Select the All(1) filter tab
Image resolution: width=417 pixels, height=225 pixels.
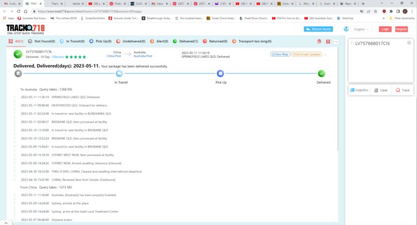pos(16,41)
